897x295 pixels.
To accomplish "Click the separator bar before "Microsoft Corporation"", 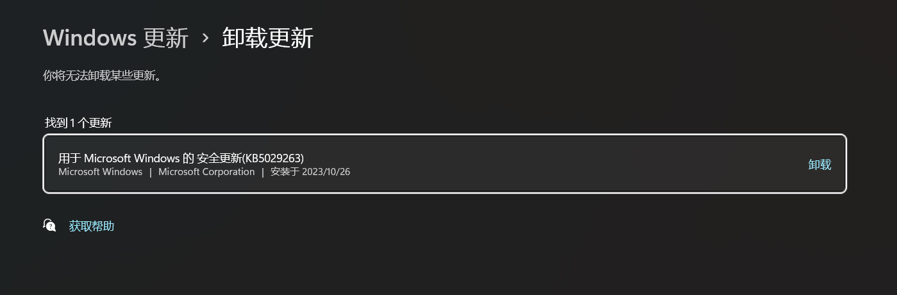I will 151,172.
